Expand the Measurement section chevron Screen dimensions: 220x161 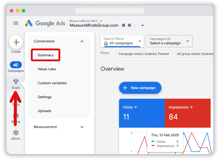(x=82, y=127)
